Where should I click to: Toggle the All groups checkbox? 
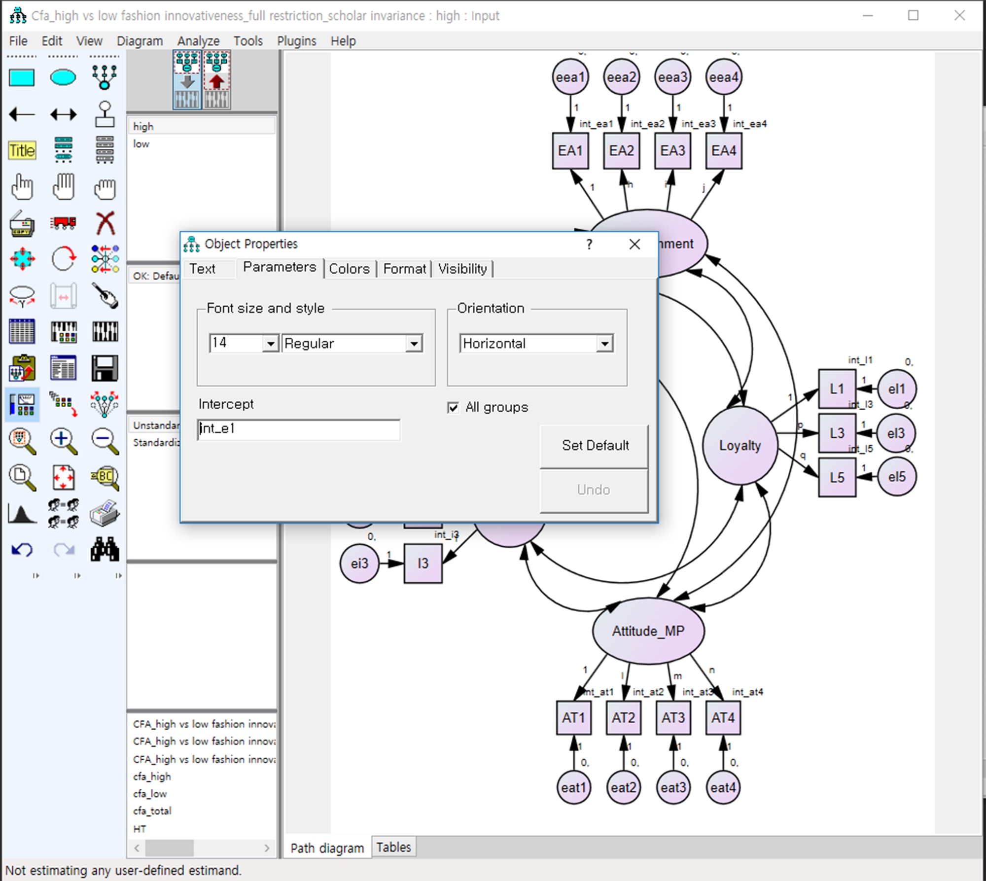pyautogui.click(x=453, y=408)
